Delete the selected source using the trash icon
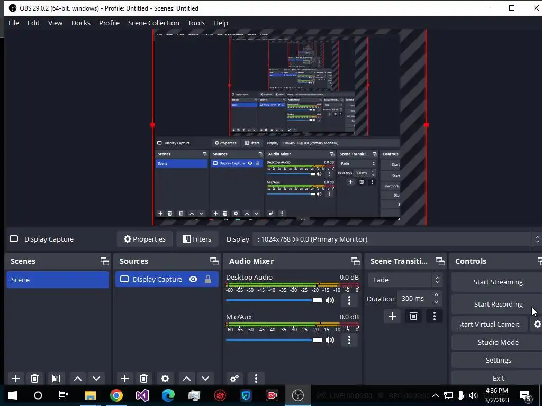 (144, 379)
